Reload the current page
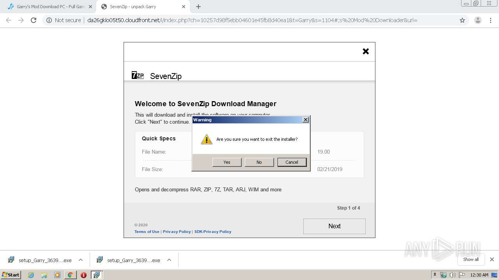Image resolution: width=499 pixels, height=280 pixels. pyautogui.click(x=34, y=20)
